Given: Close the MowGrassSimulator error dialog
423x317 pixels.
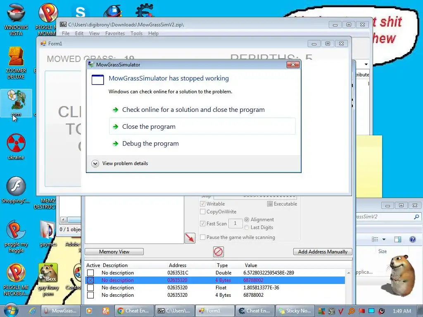Looking at the screenshot, I should point(293,64).
